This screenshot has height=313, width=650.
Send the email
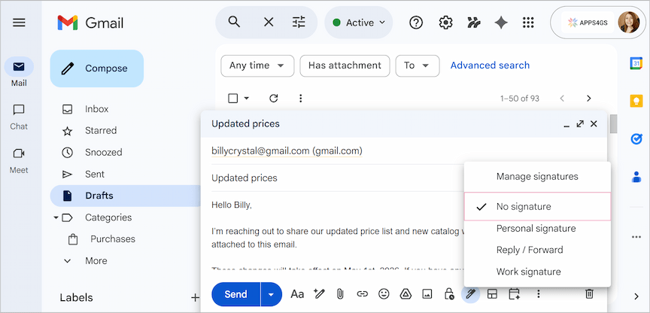coord(236,294)
